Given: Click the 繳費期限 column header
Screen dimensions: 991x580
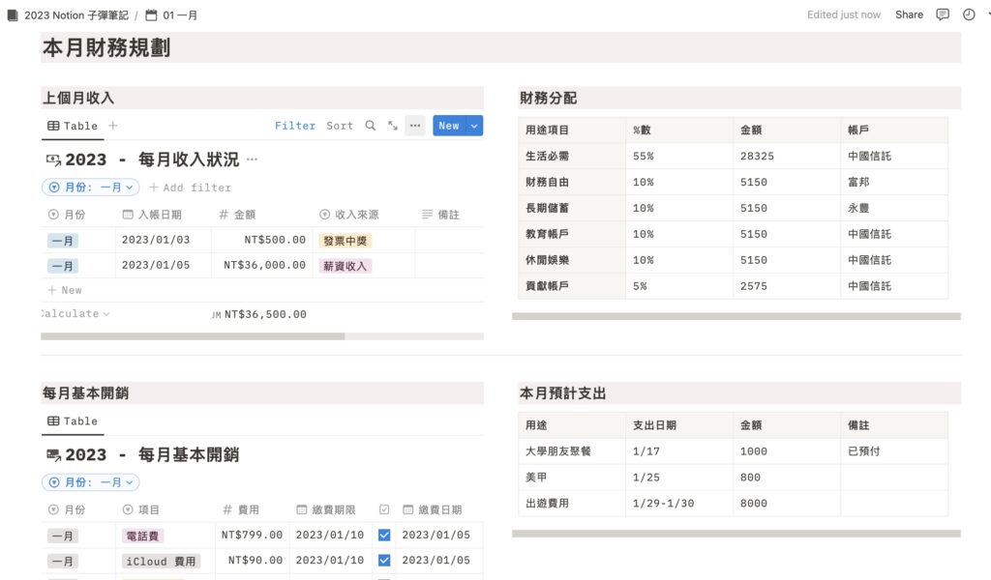Looking at the screenshot, I should [325, 509].
